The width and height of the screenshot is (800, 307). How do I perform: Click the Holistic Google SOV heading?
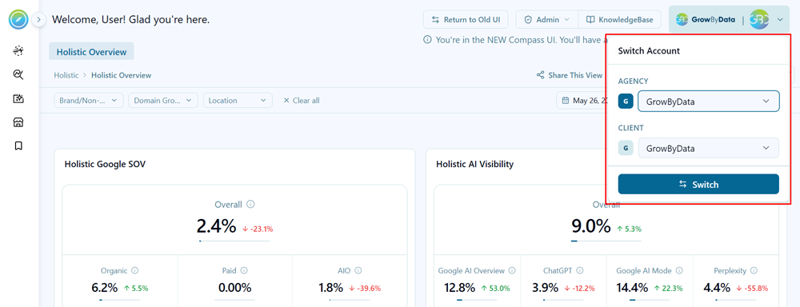tap(105, 164)
